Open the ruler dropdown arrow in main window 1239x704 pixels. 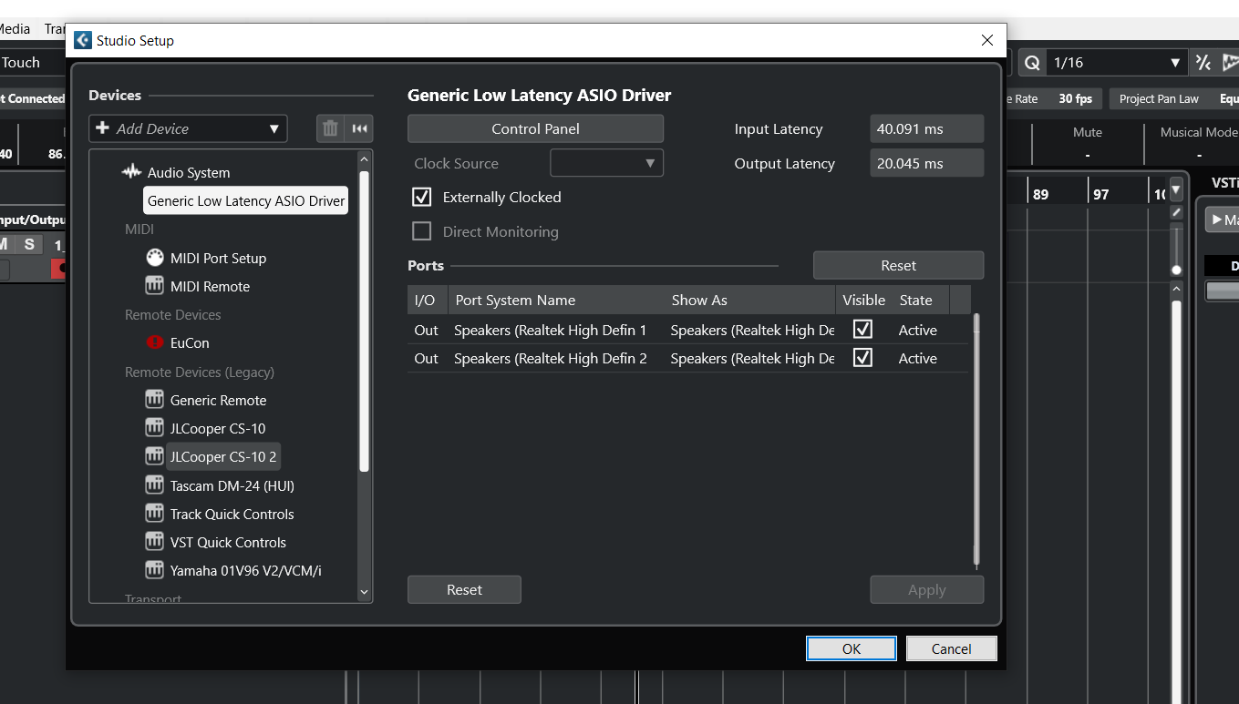pyautogui.click(x=1176, y=190)
